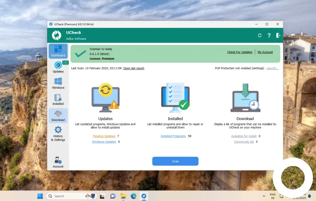
Task: Click the UCheck icon in the taskbar
Action: point(144,196)
